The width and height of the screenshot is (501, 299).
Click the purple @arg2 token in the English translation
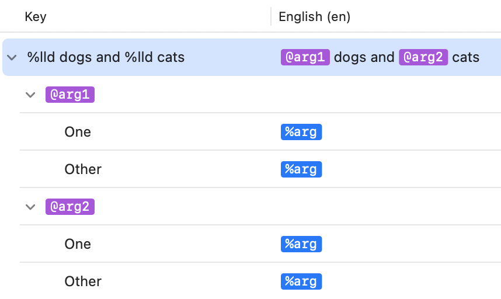[423, 57]
